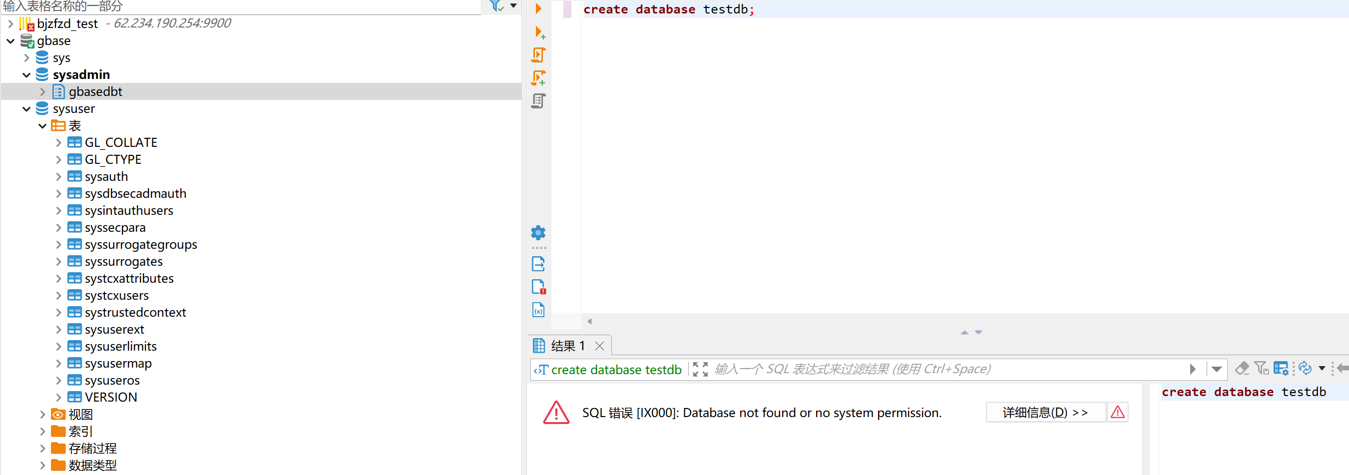Show the execution log error icon
Viewport: 1349px width, 475px height.
(539, 287)
